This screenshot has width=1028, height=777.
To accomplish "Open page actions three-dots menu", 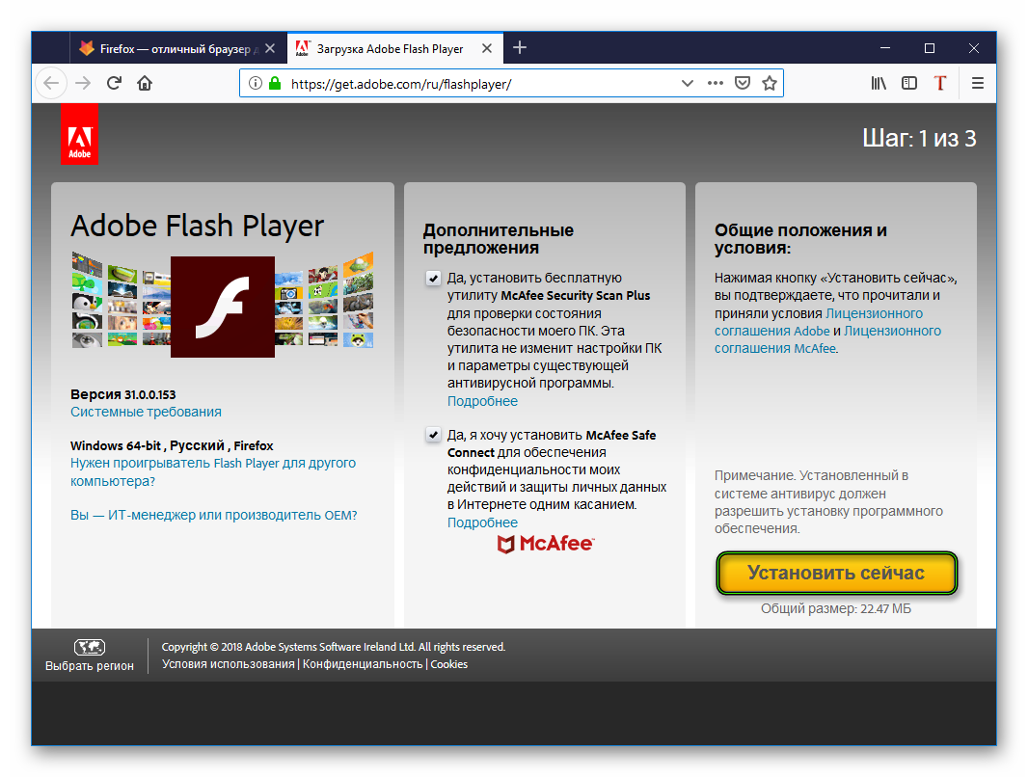I will tap(716, 83).
